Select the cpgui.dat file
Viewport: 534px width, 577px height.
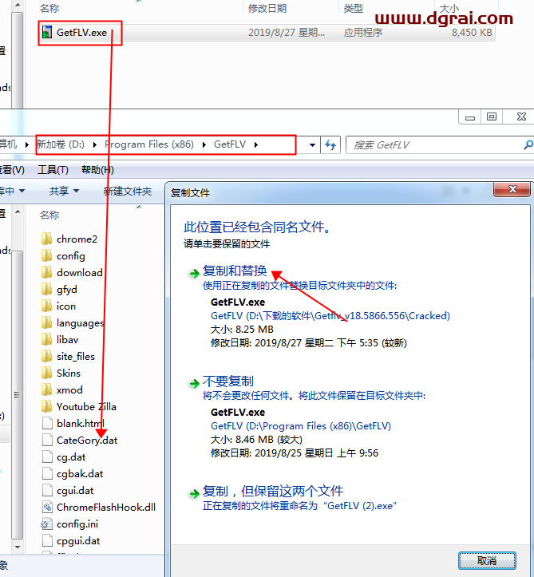(71, 540)
